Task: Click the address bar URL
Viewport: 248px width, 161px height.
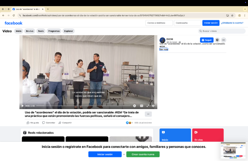Action: (104, 16)
